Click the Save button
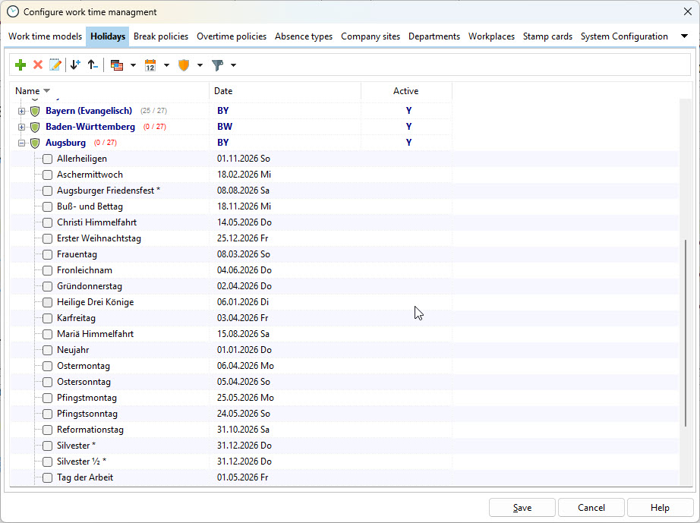700x523 pixels. coord(522,508)
